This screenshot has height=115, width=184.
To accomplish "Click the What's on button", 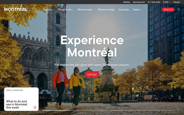I will [x=168, y=10].
